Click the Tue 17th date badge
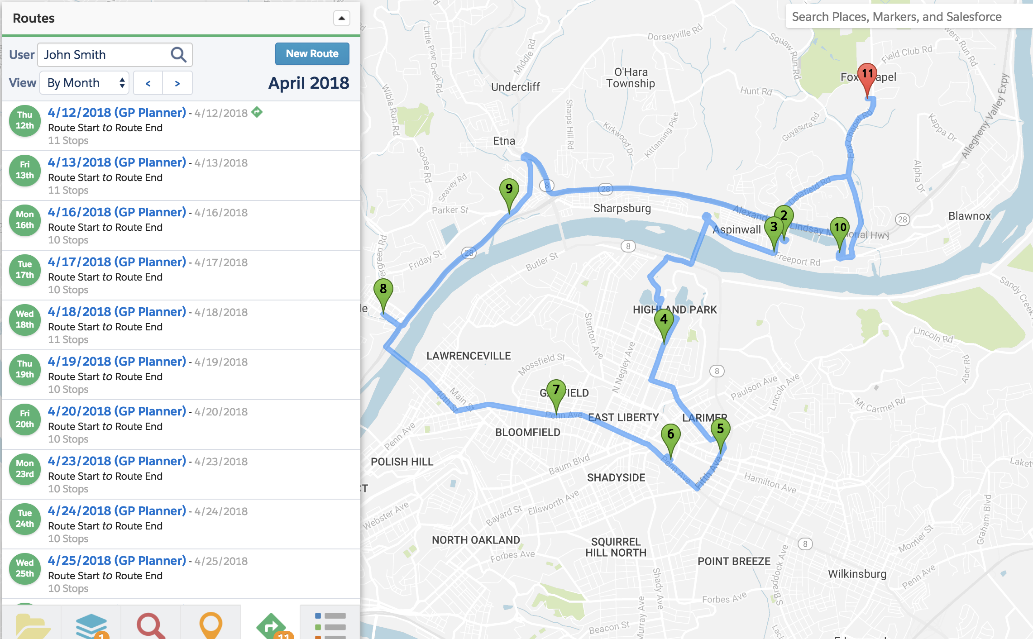 [x=25, y=270]
